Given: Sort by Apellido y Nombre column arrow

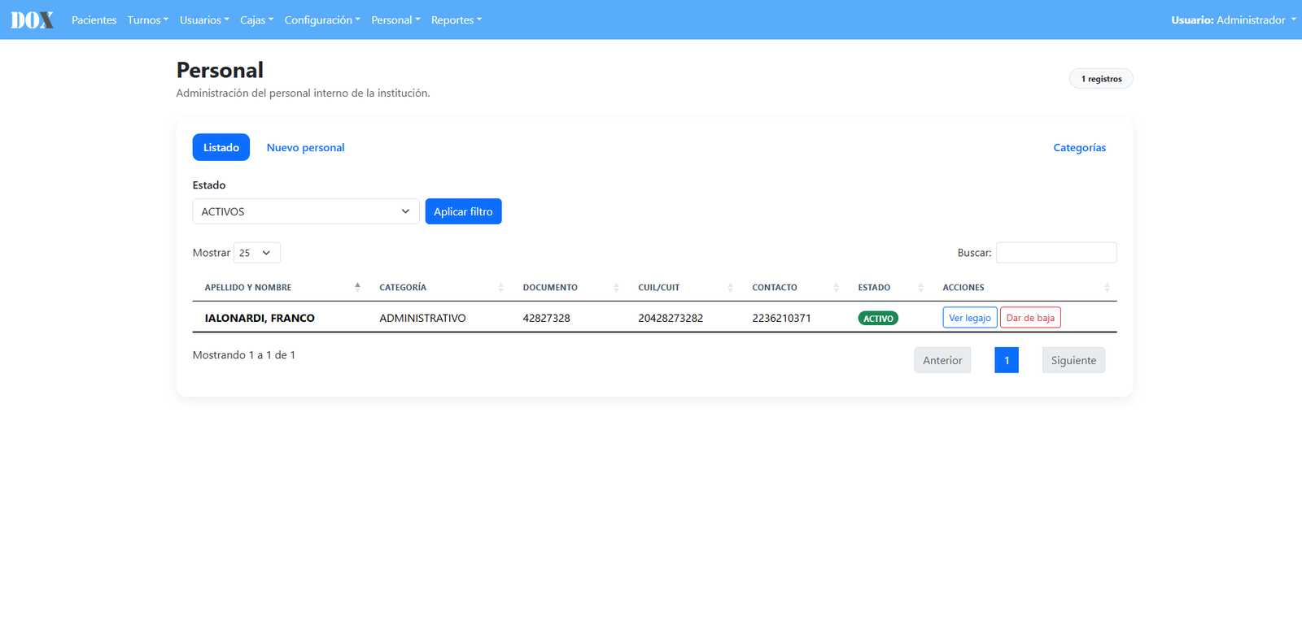Looking at the screenshot, I should [x=357, y=287].
